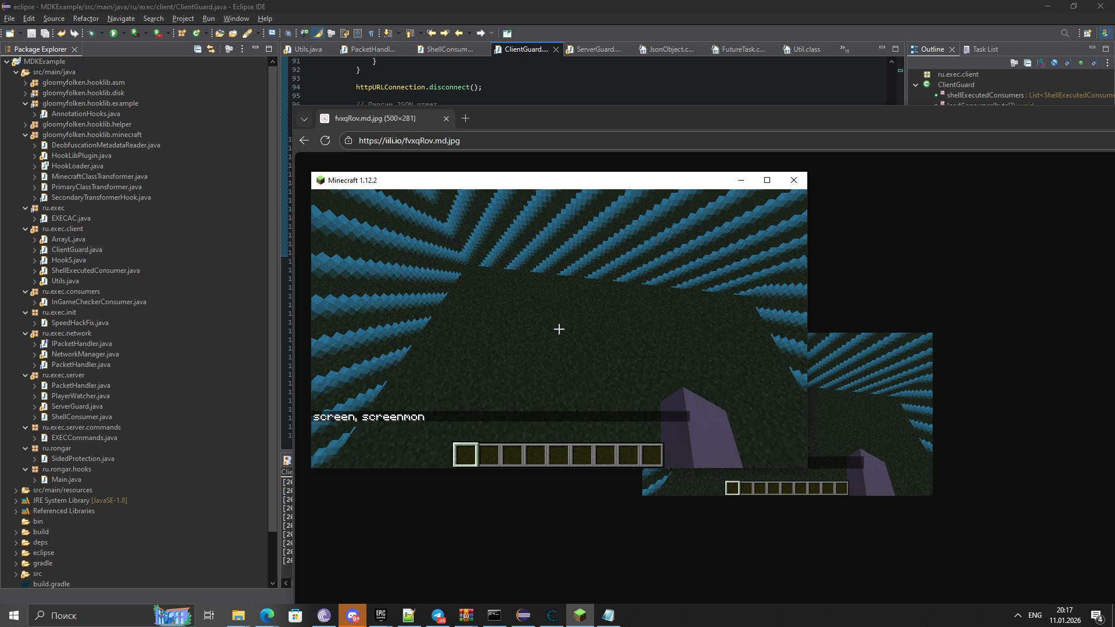Open the Windows notification center
This screenshot has height=627, width=1115.
click(x=1097, y=615)
